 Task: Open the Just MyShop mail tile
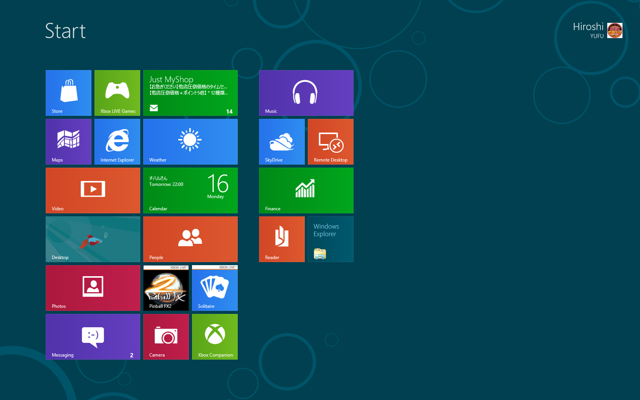pos(190,93)
